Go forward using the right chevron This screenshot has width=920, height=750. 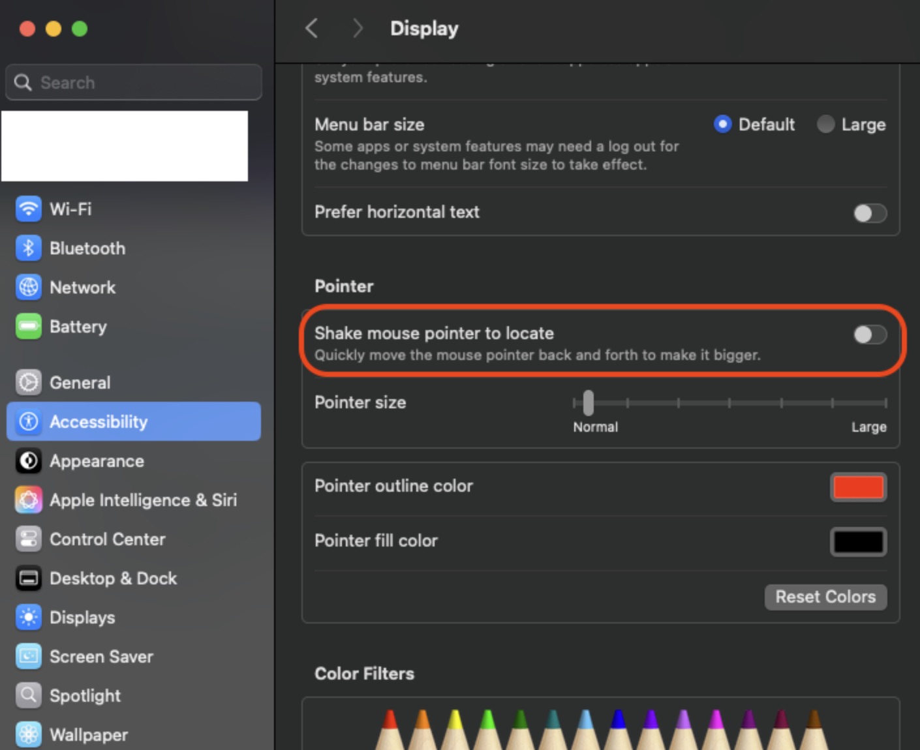click(357, 29)
